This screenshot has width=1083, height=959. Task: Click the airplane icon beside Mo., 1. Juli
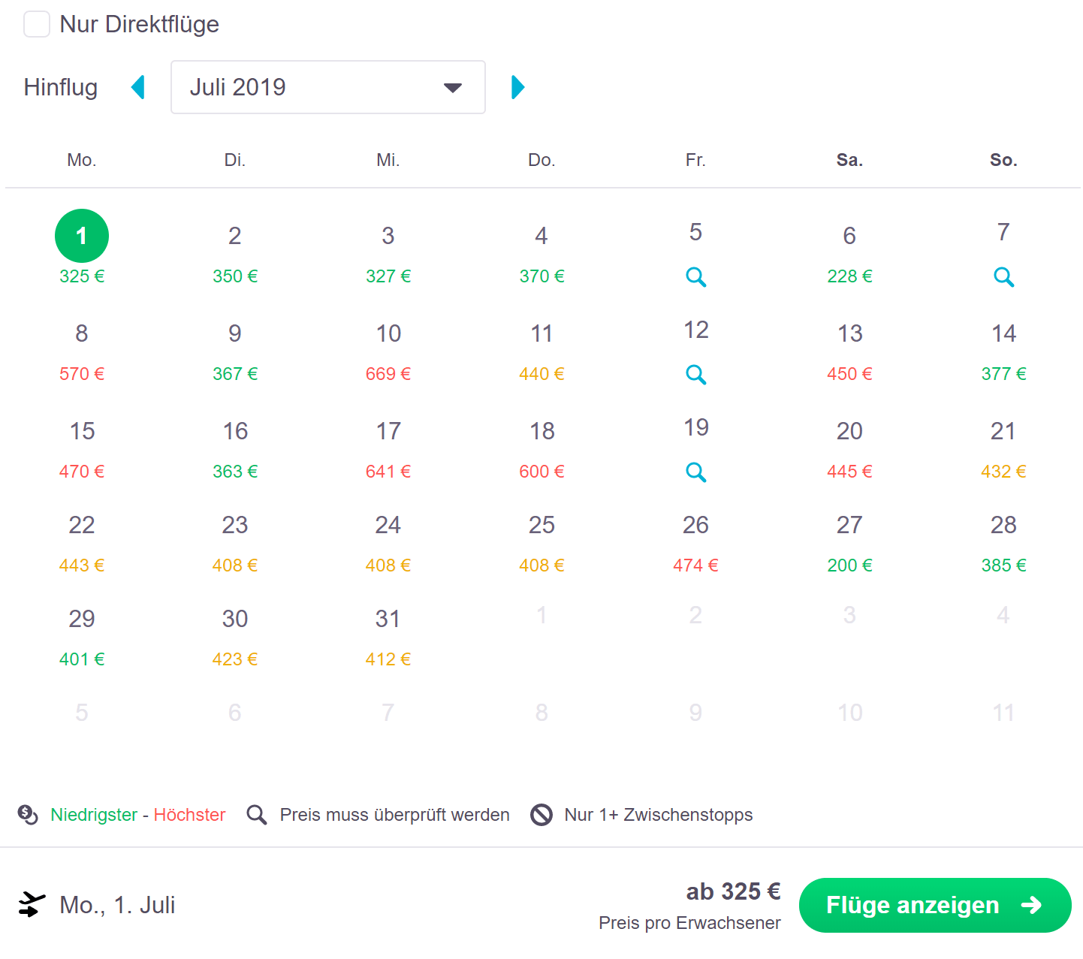click(x=32, y=905)
